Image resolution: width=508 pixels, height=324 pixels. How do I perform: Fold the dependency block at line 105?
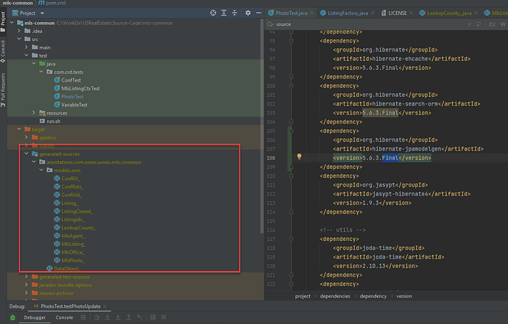coord(292,131)
